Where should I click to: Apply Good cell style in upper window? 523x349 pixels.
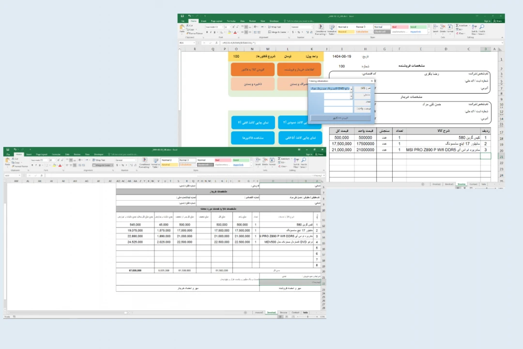pos(418,27)
